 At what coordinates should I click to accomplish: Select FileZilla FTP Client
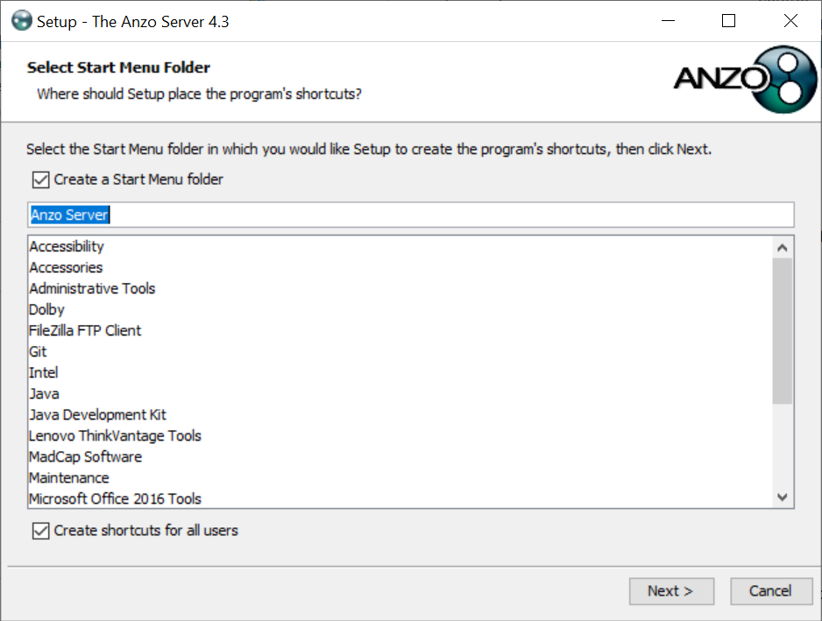point(84,330)
